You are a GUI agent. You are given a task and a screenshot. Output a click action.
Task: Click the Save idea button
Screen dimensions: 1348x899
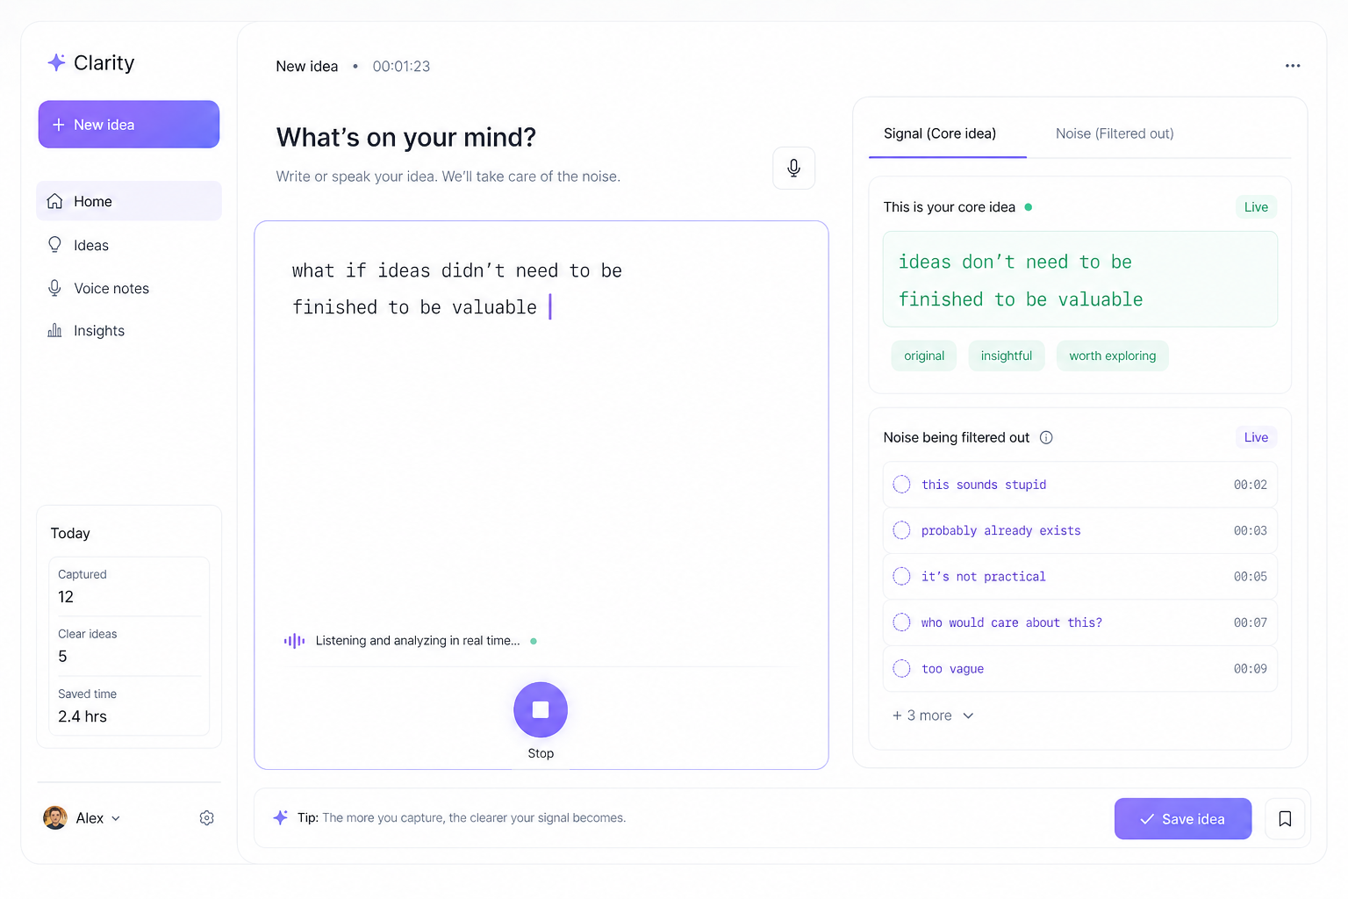click(x=1182, y=819)
